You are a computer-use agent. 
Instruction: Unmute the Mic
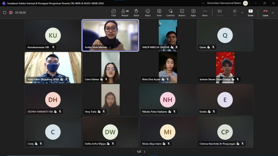(235, 12)
